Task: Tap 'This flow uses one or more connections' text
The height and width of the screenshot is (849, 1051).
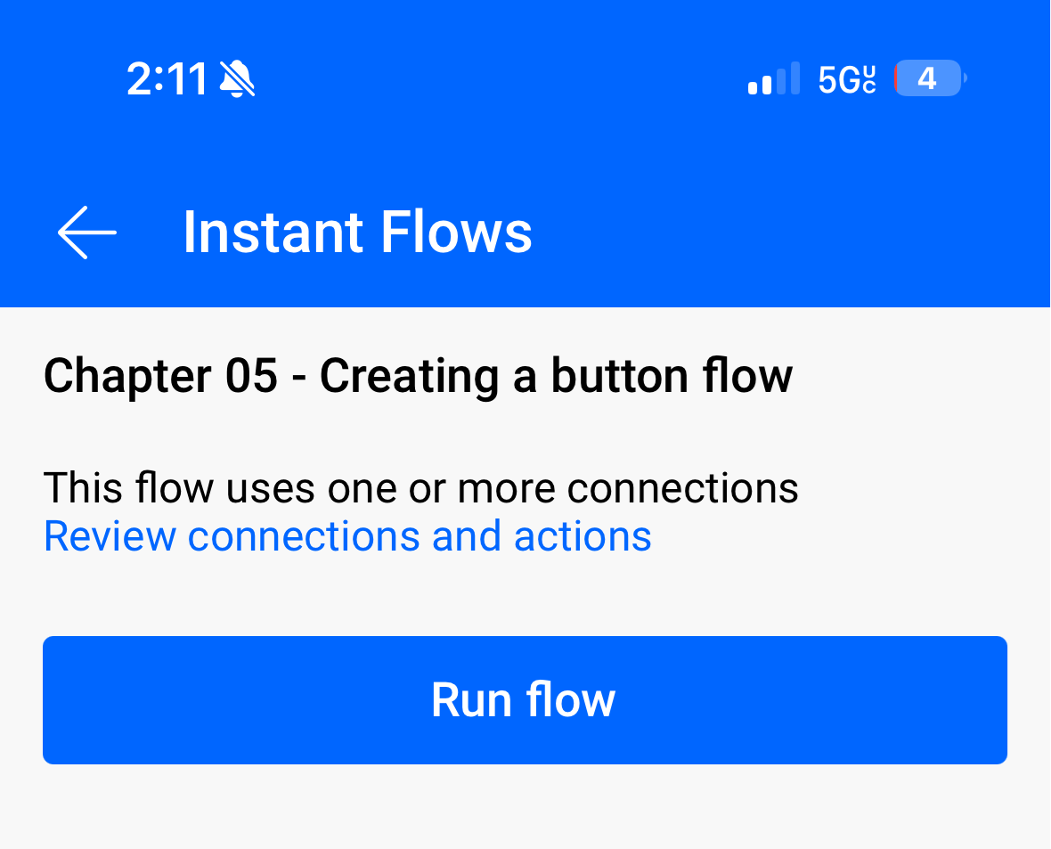Action: pyautogui.click(x=420, y=487)
